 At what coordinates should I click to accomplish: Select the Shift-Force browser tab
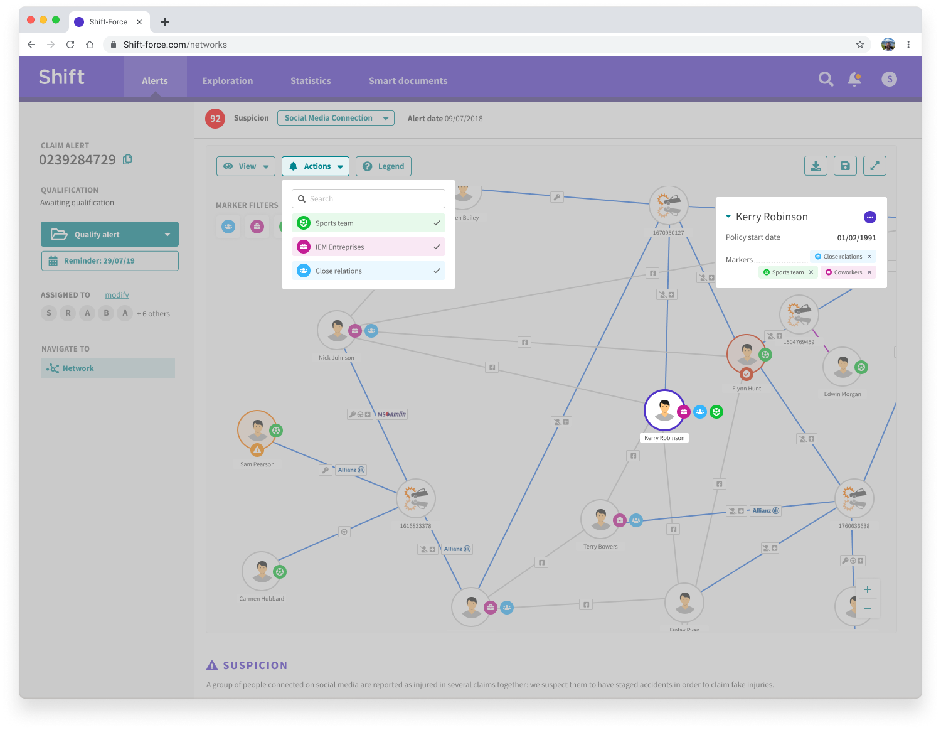109,22
